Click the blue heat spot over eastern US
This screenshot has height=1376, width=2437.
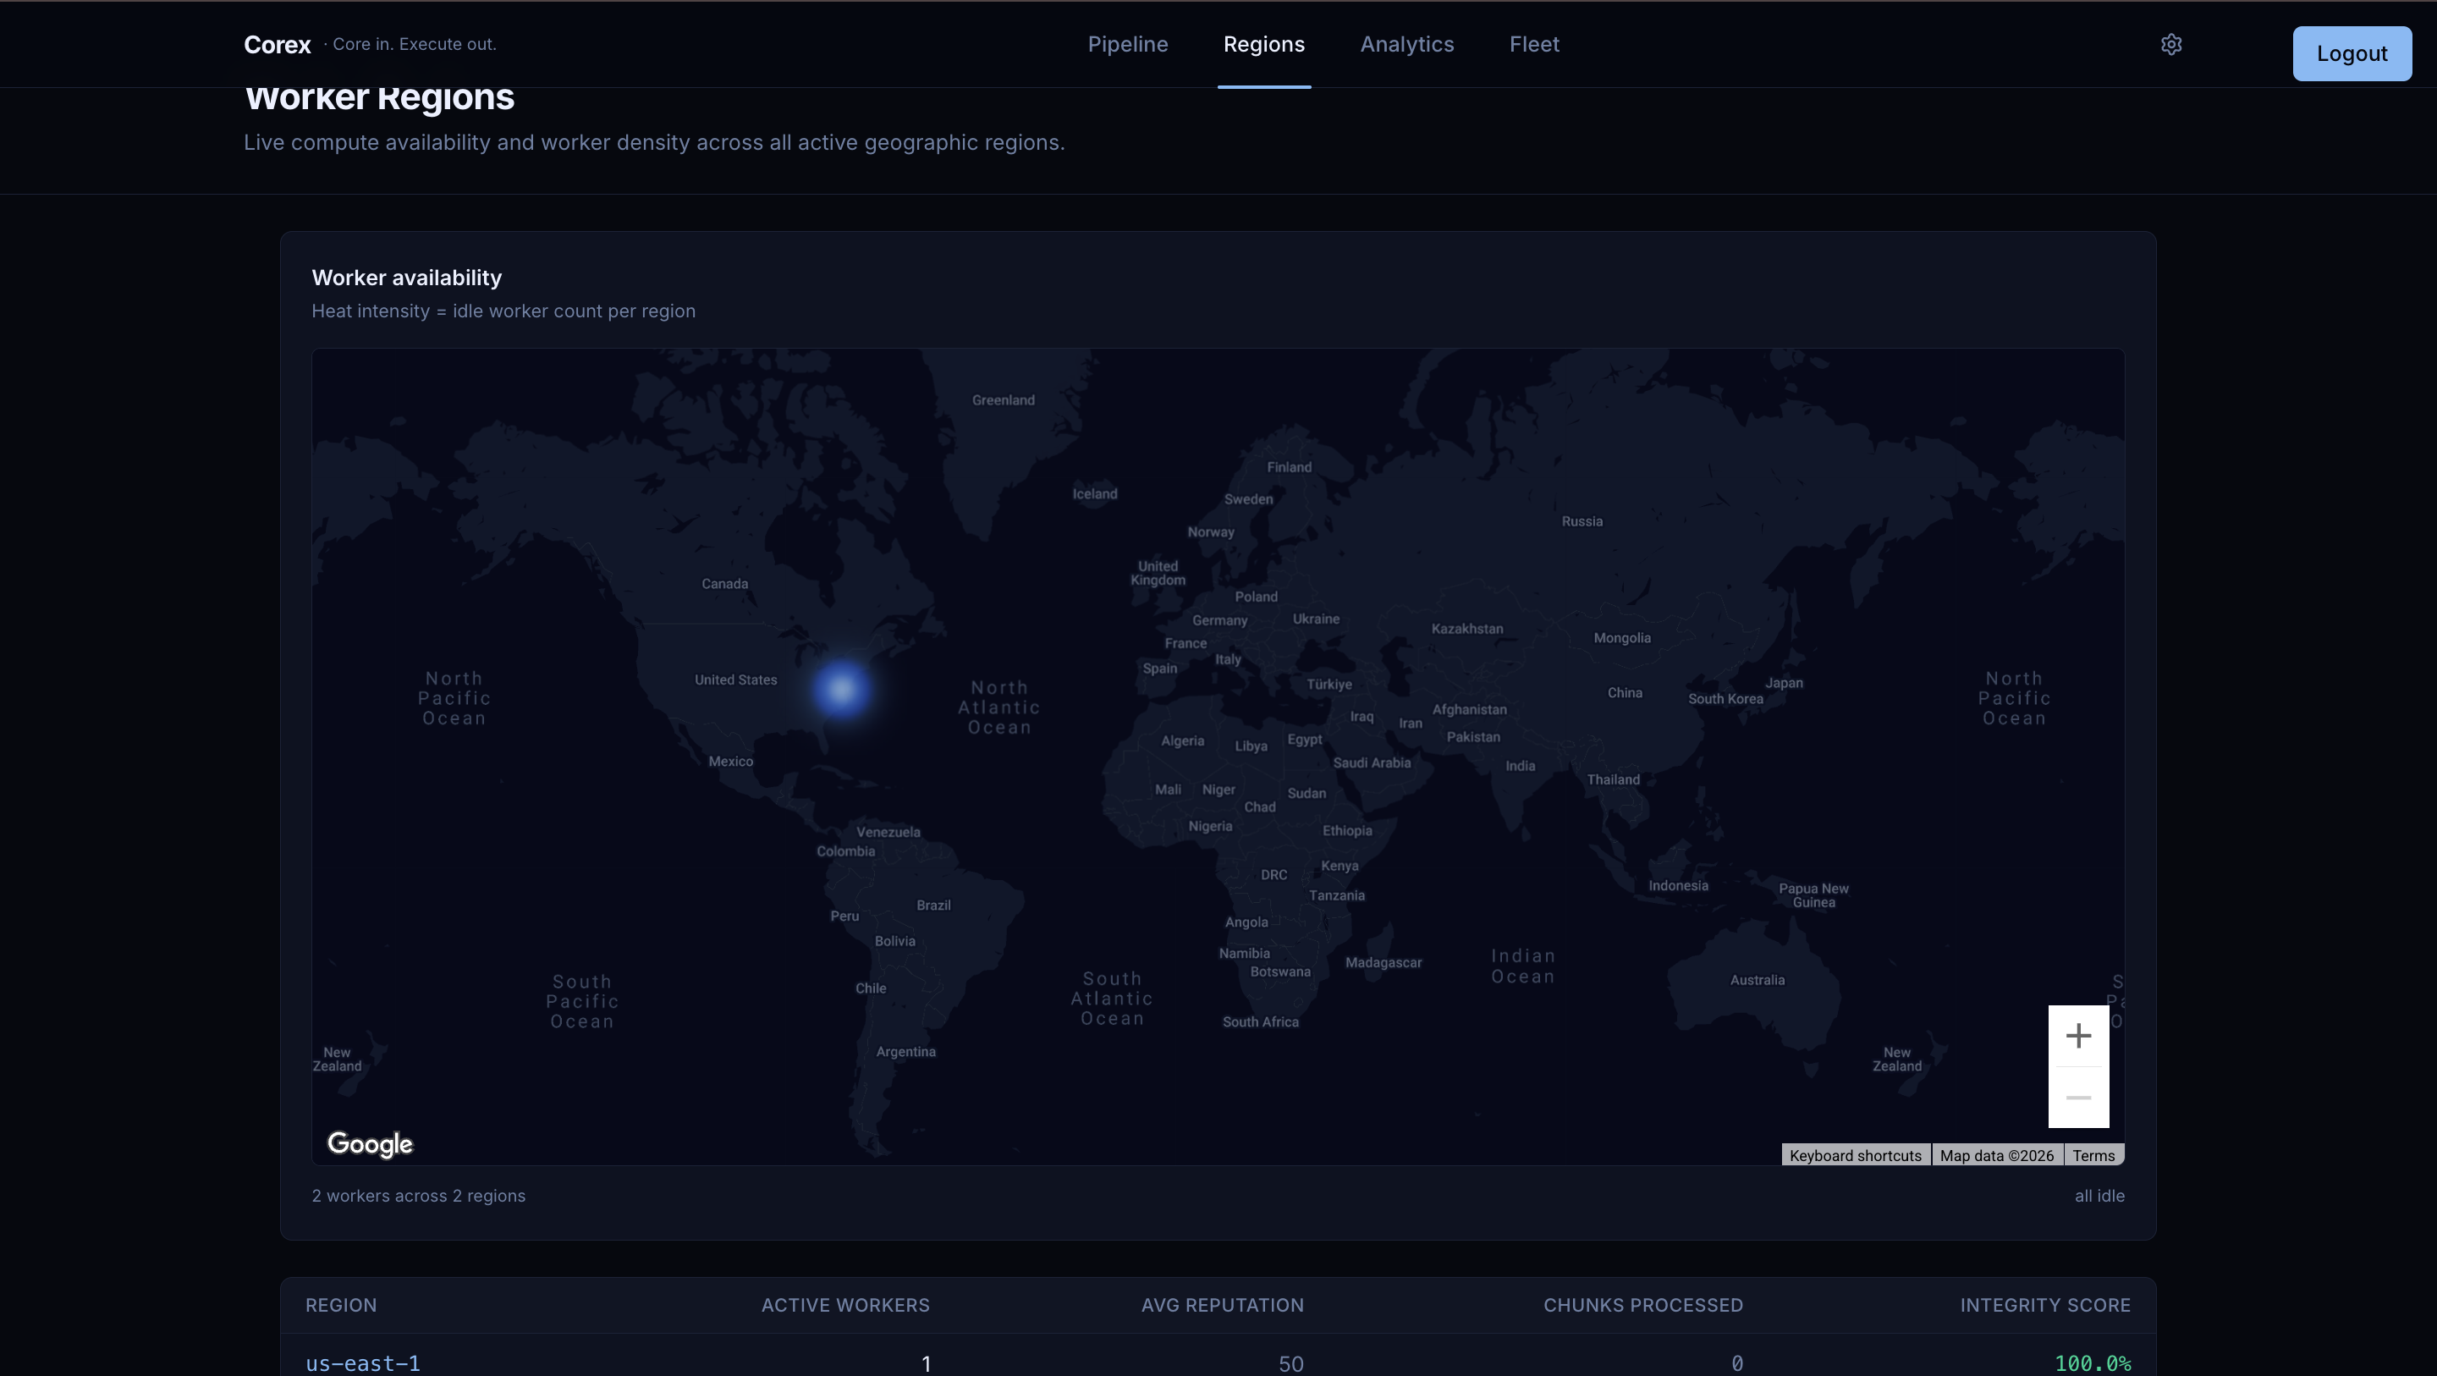click(841, 690)
